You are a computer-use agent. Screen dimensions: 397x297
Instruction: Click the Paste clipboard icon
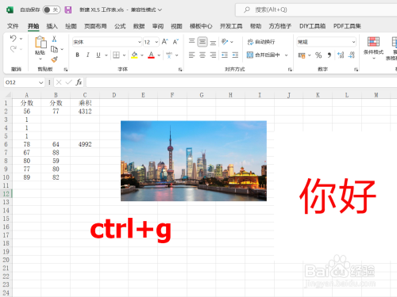(x=40, y=42)
